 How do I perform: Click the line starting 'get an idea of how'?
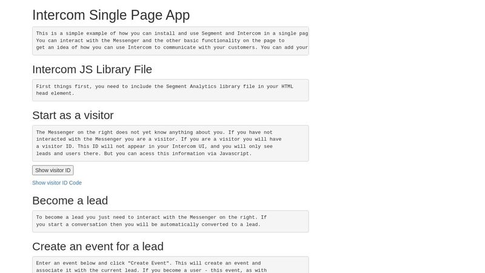tap(172, 47)
